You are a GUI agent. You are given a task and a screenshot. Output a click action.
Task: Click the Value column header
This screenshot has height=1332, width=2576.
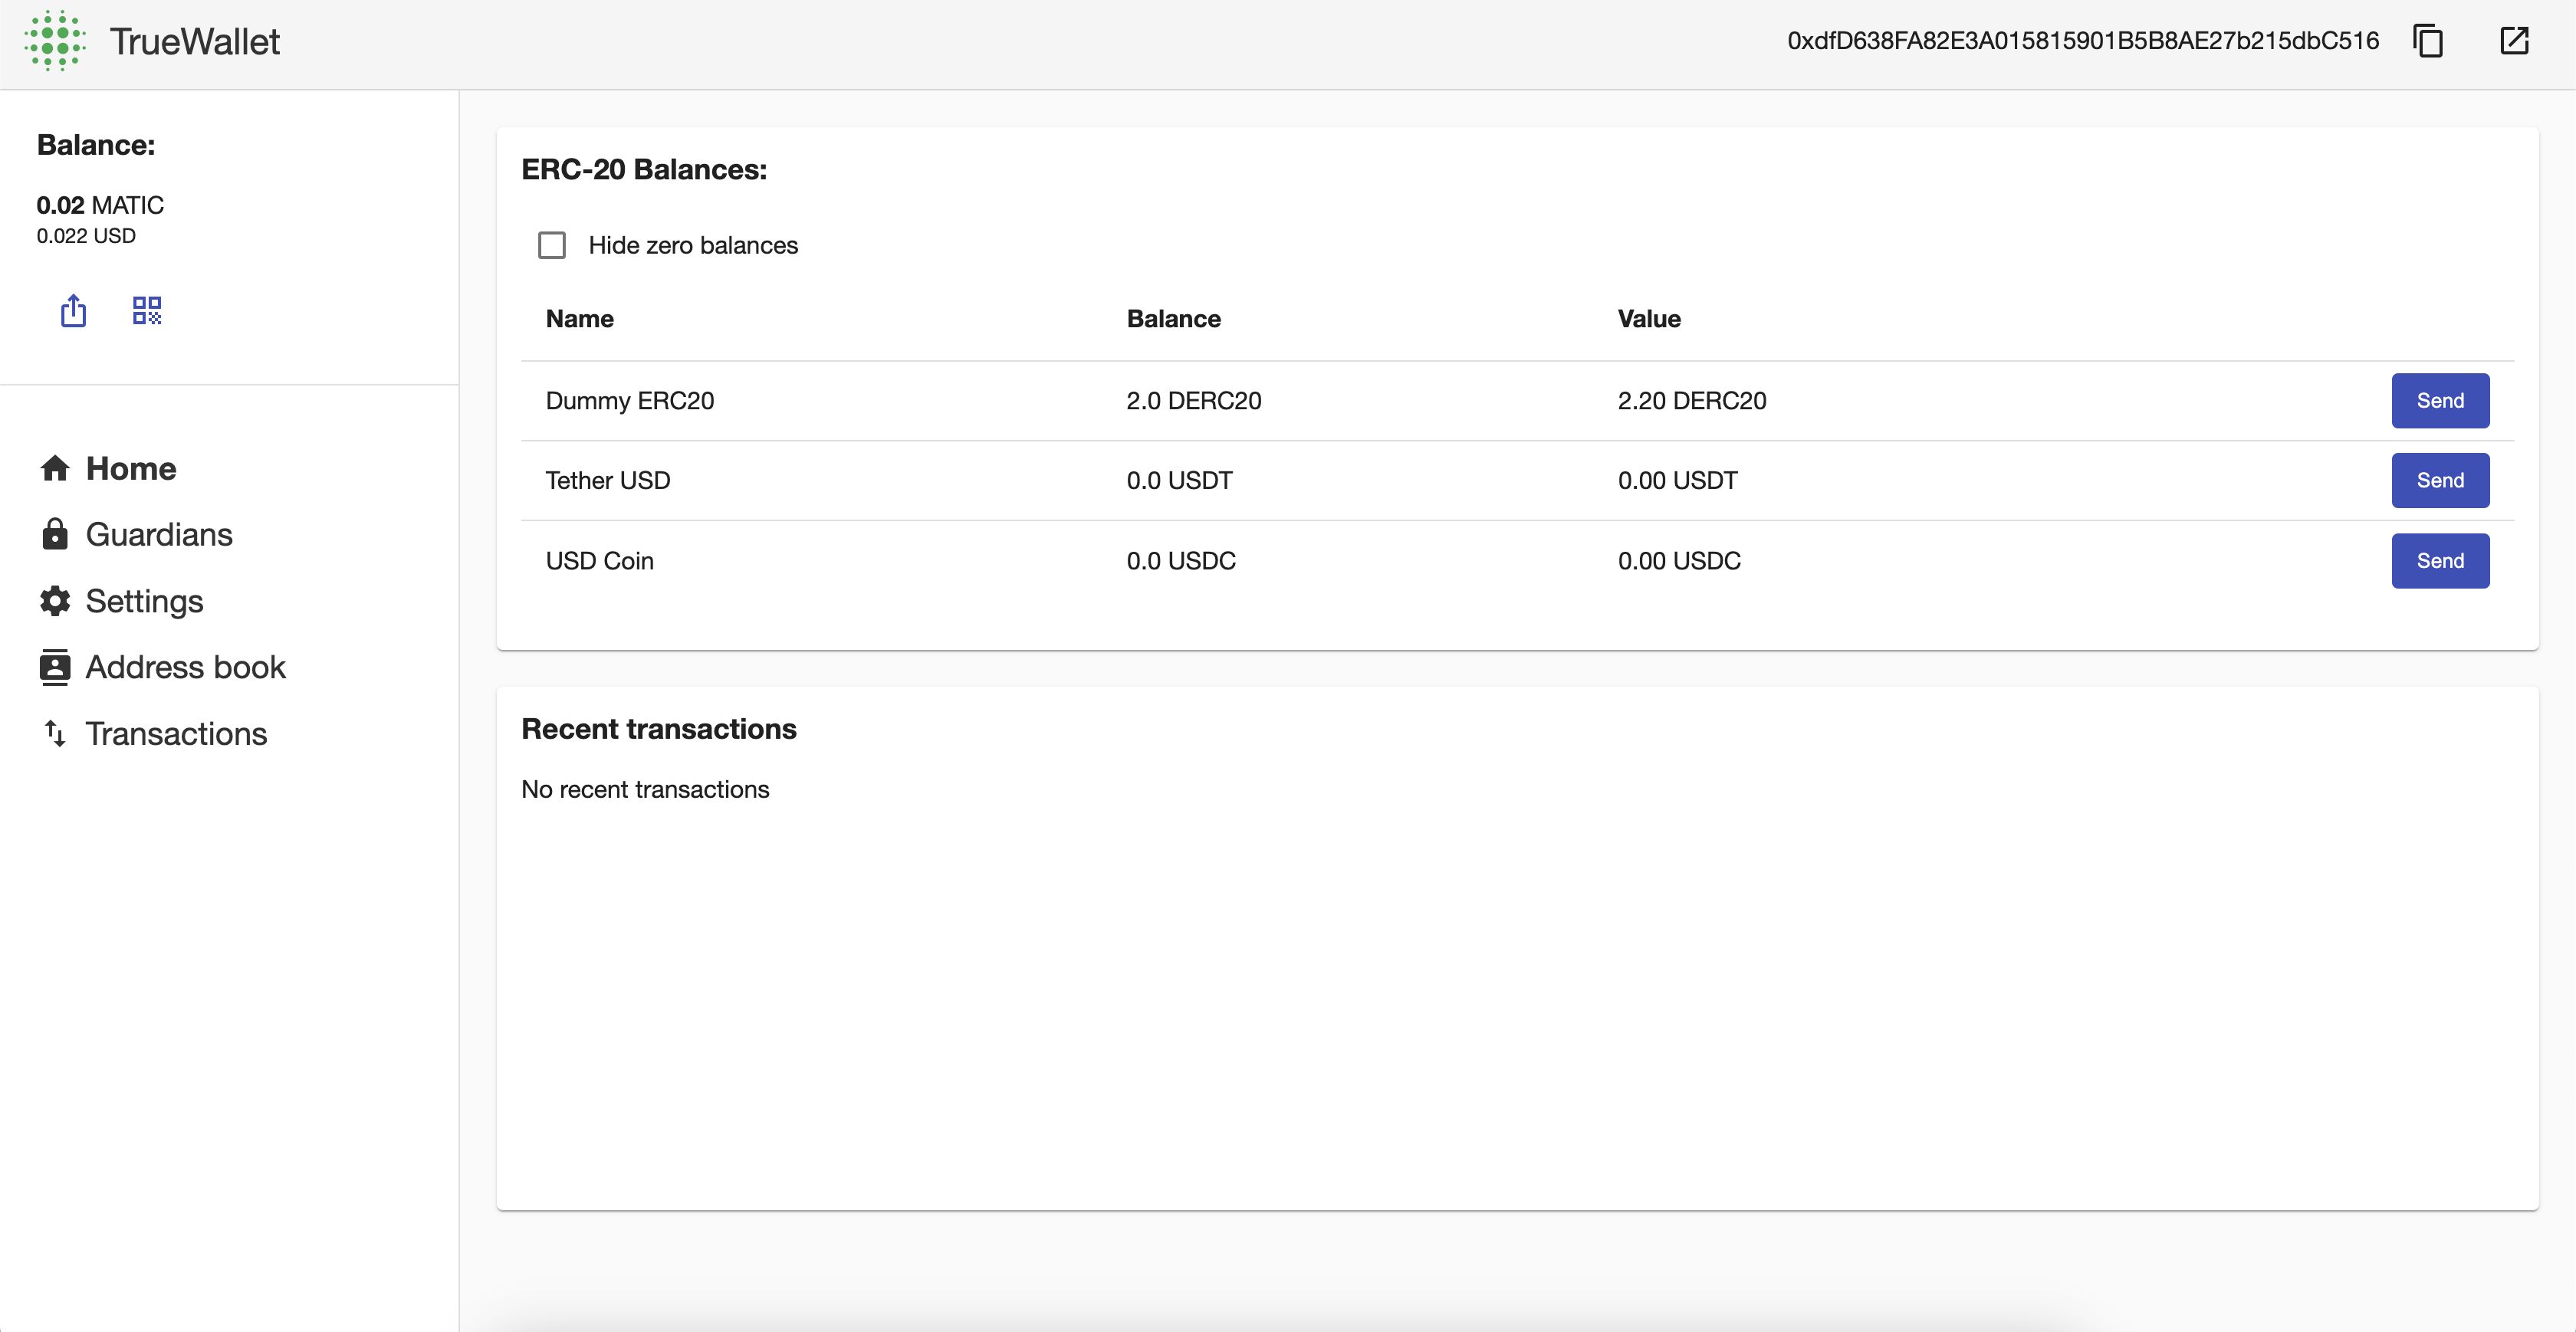1649,319
